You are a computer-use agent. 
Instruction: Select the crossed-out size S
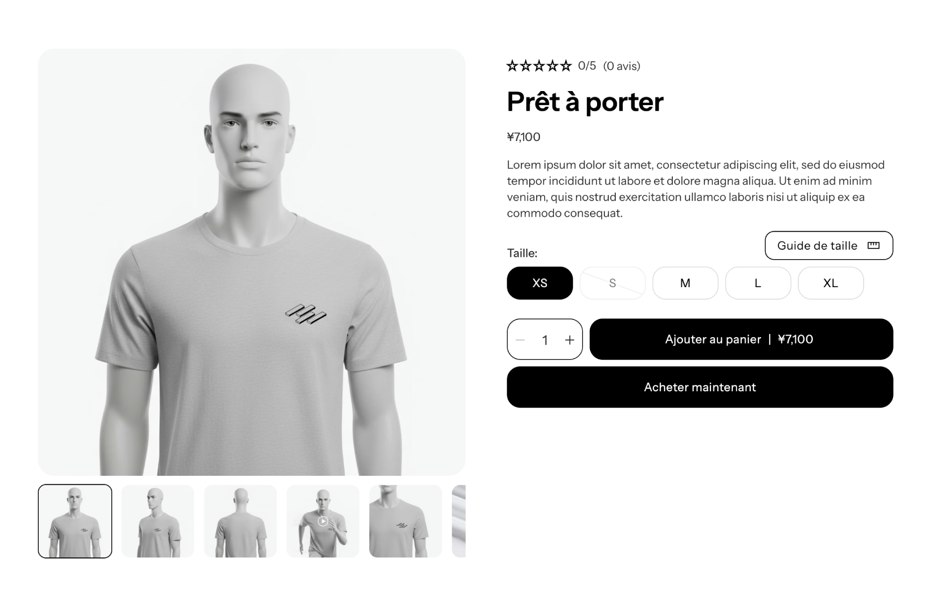pyautogui.click(x=612, y=283)
